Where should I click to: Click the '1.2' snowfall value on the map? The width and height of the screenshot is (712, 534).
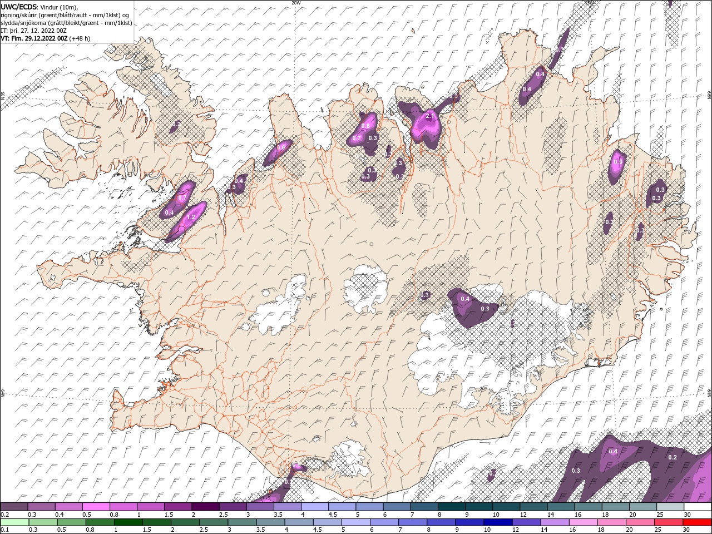point(190,217)
